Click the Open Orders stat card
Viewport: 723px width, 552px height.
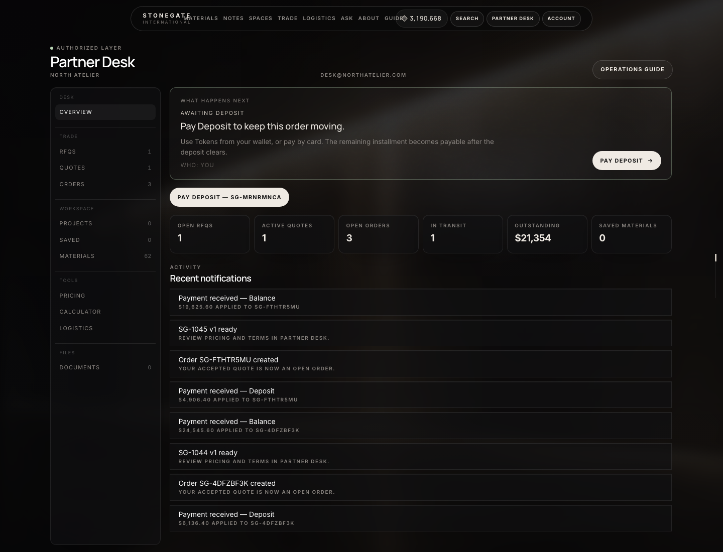pyautogui.click(x=379, y=234)
